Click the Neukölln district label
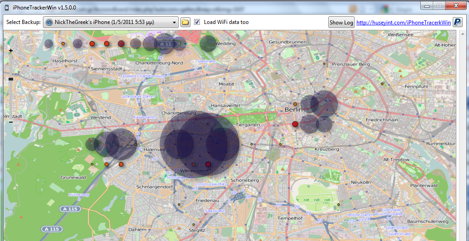469x241 pixels. point(361,182)
